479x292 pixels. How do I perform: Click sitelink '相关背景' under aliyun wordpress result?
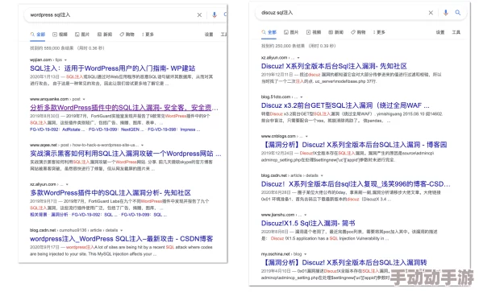coord(39,215)
